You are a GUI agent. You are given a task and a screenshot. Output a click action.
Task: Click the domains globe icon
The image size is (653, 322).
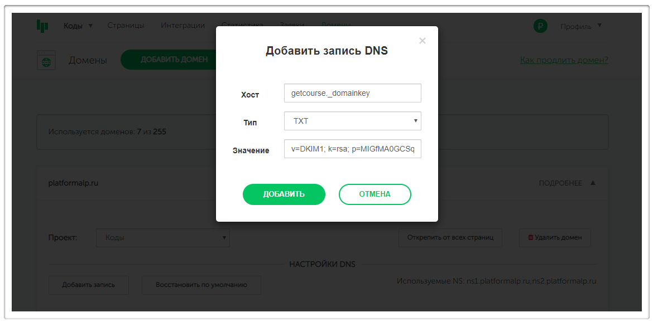(x=46, y=61)
